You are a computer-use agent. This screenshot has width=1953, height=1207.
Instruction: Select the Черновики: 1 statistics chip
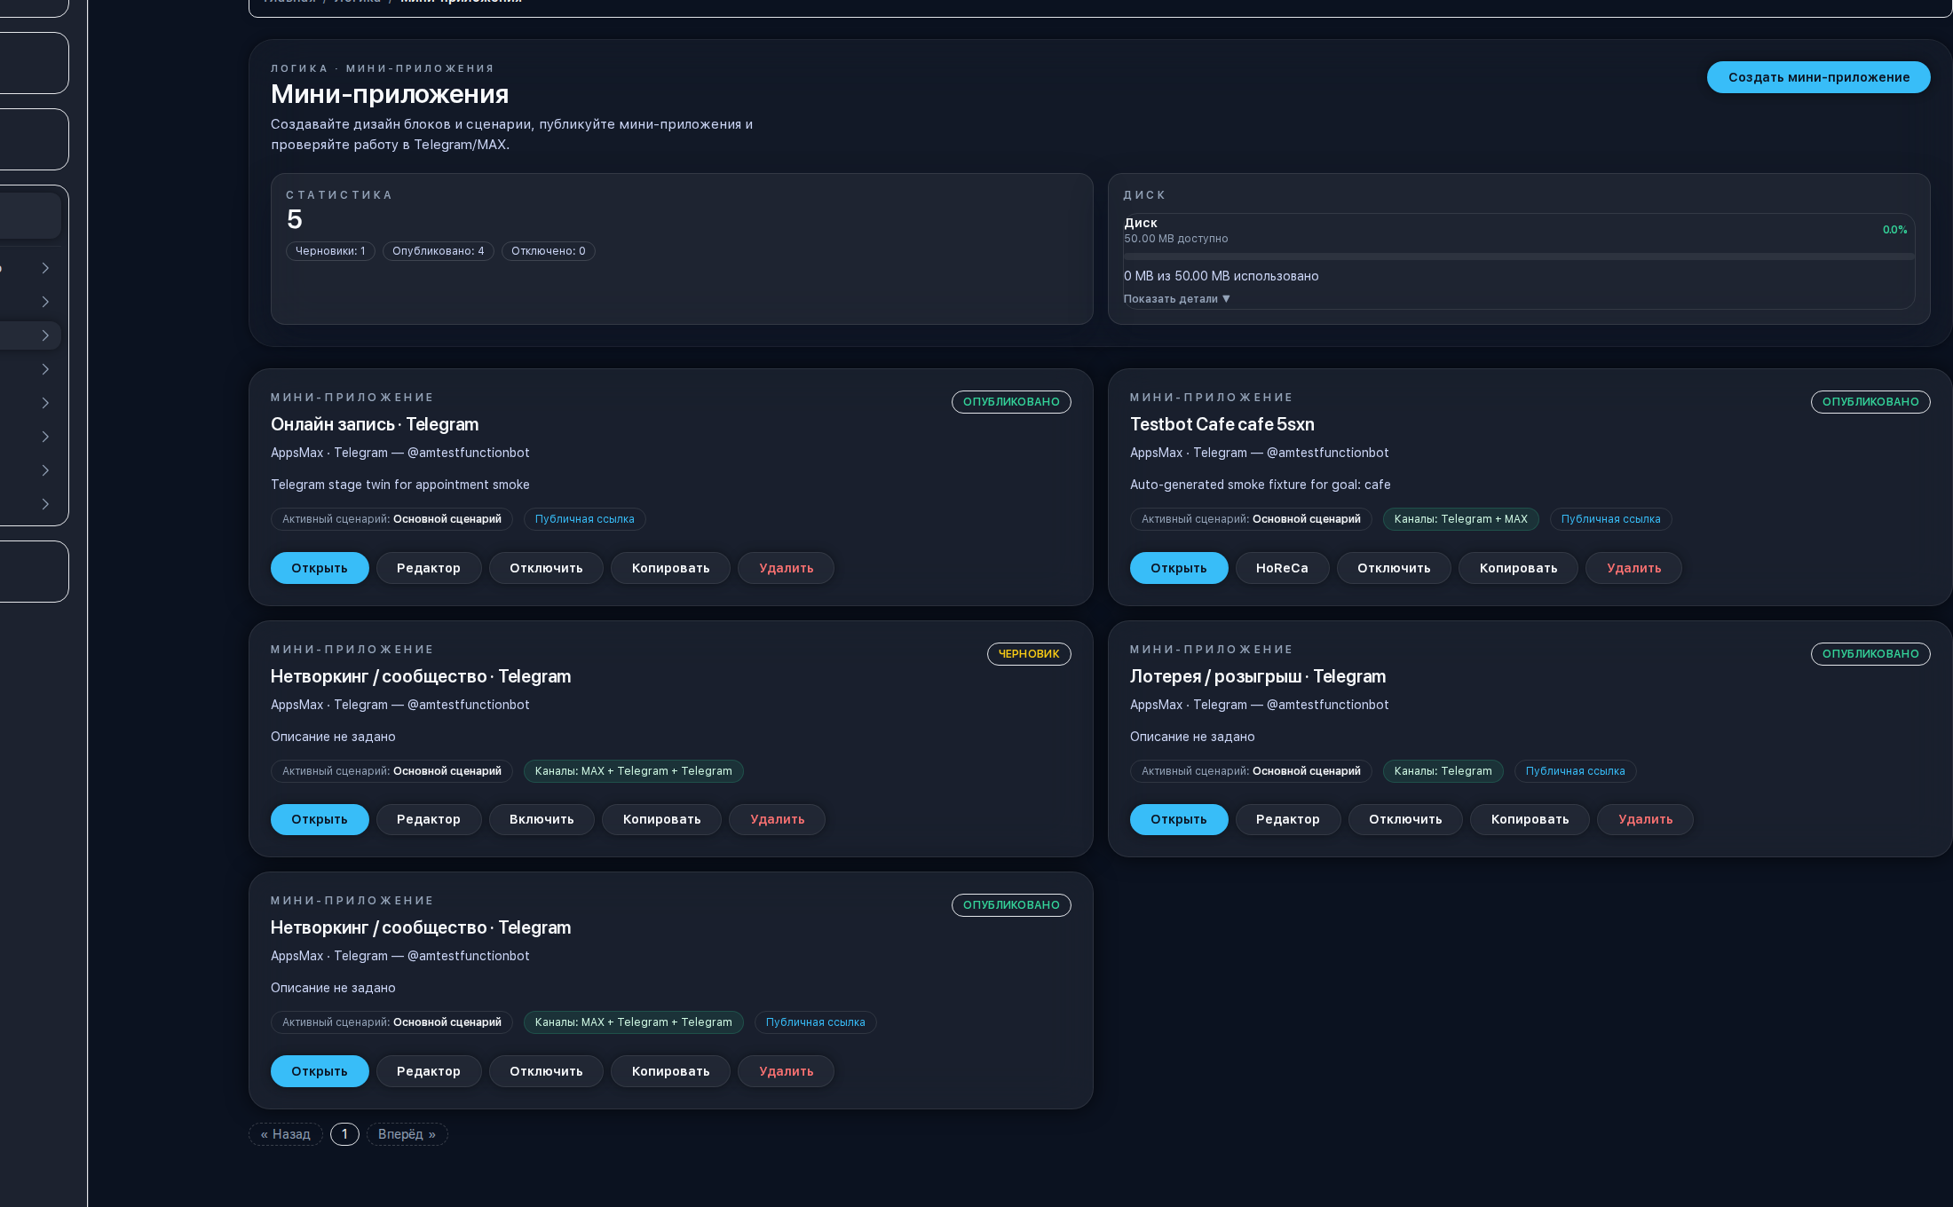(330, 251)
